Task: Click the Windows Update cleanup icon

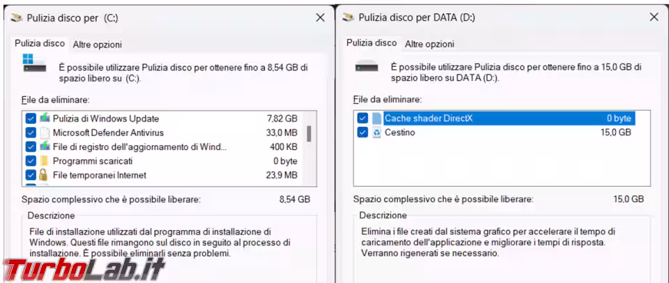Action: click(x=45, y=118)
